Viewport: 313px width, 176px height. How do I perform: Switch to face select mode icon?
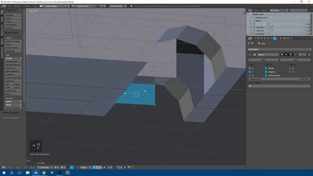point(100,167)
